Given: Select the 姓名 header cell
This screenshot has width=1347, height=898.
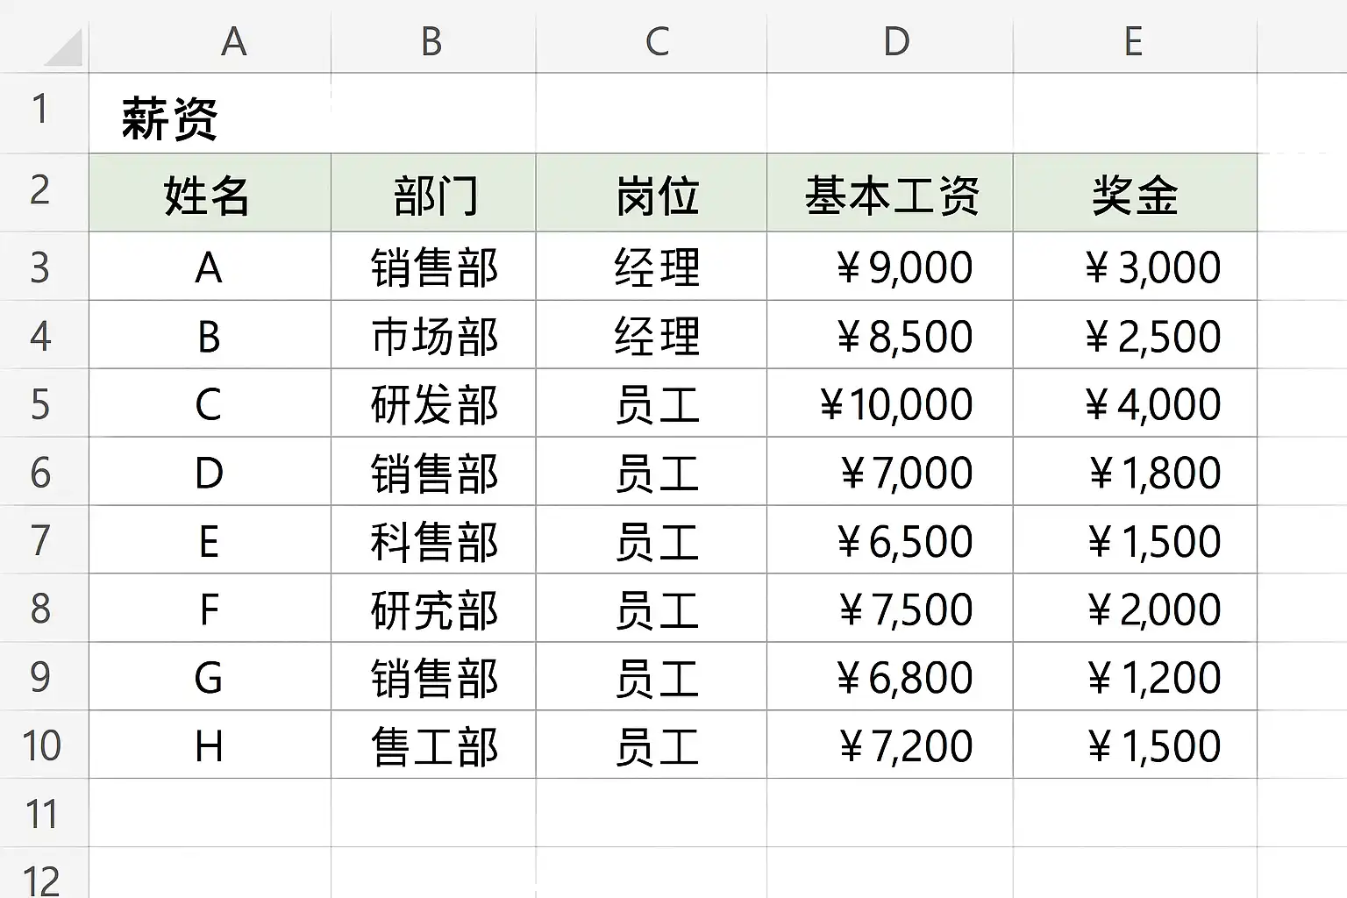Looking at the screenshot, I should click(208, 195).
